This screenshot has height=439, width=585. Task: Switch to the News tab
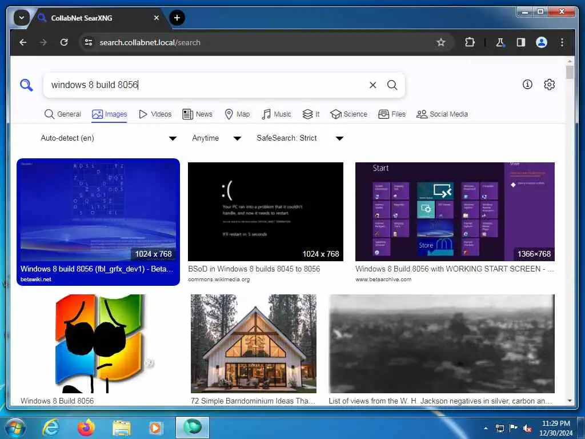(x=197, y=114)
